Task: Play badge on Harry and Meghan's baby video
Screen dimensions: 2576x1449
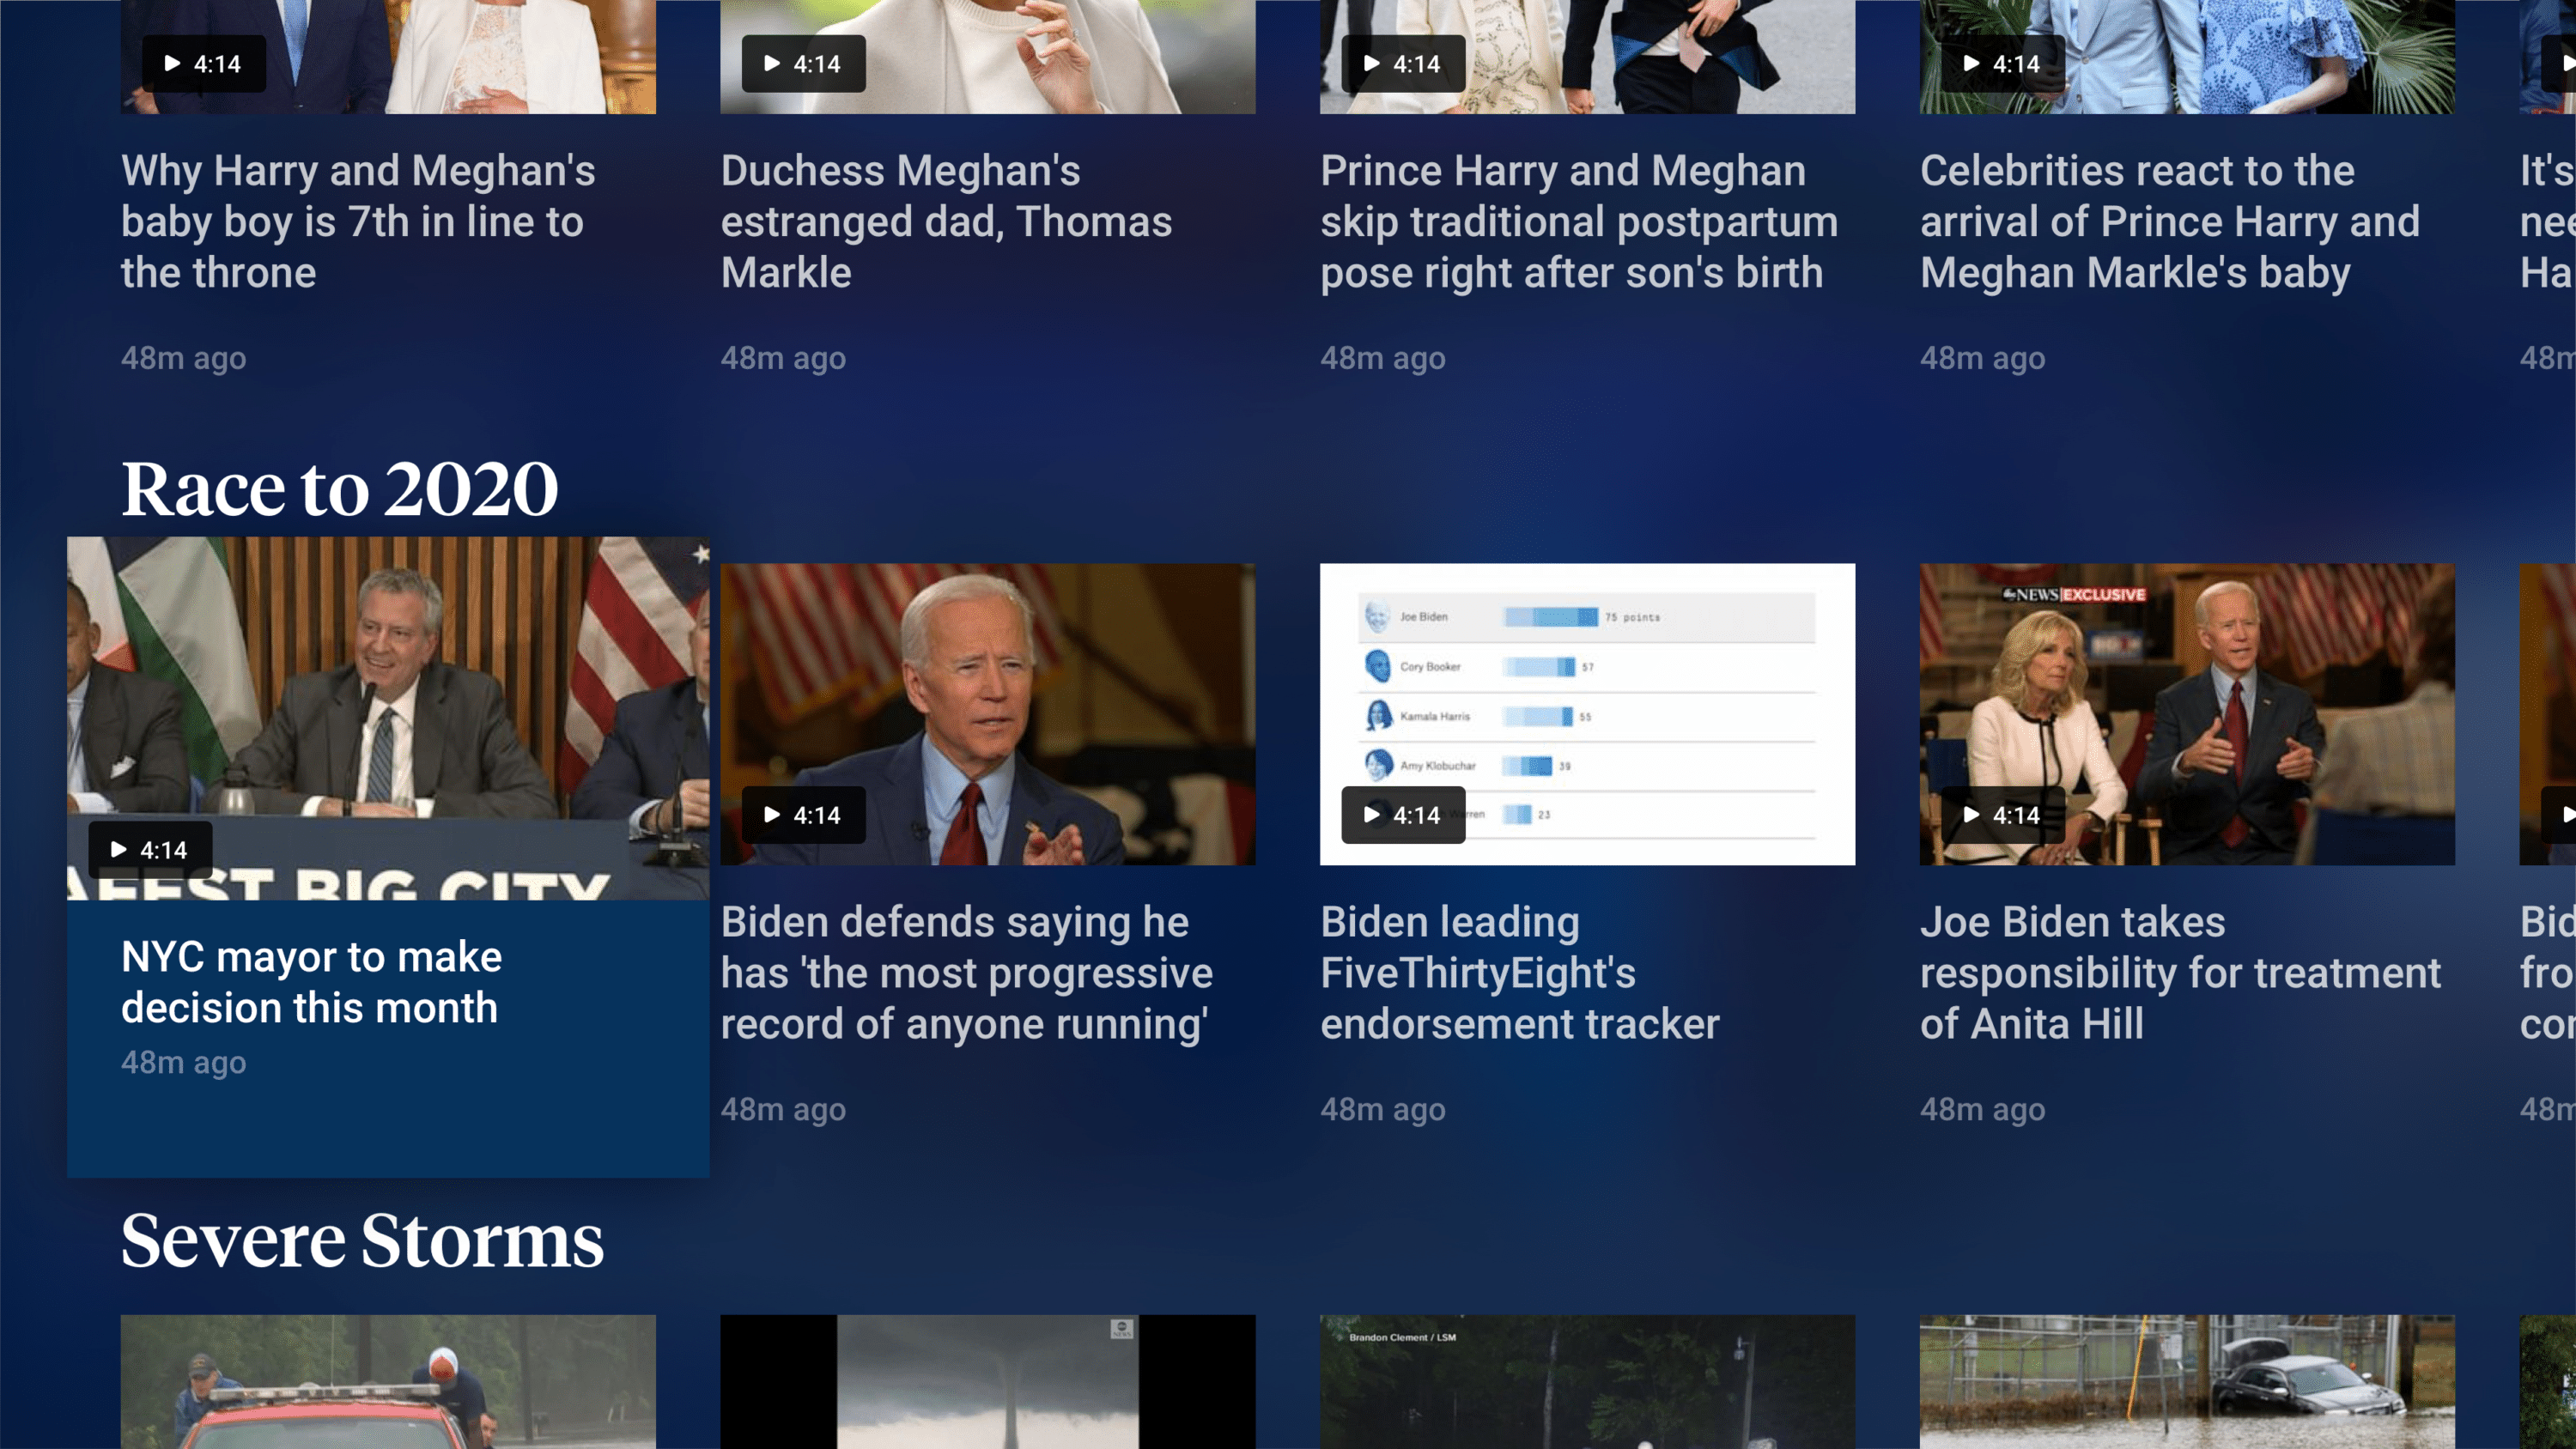Action: pos(203,64)
